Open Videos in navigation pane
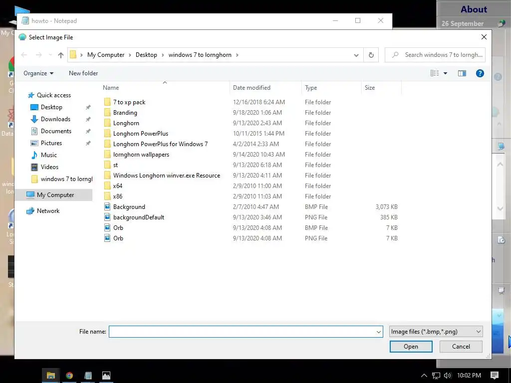 click(49, 167)
